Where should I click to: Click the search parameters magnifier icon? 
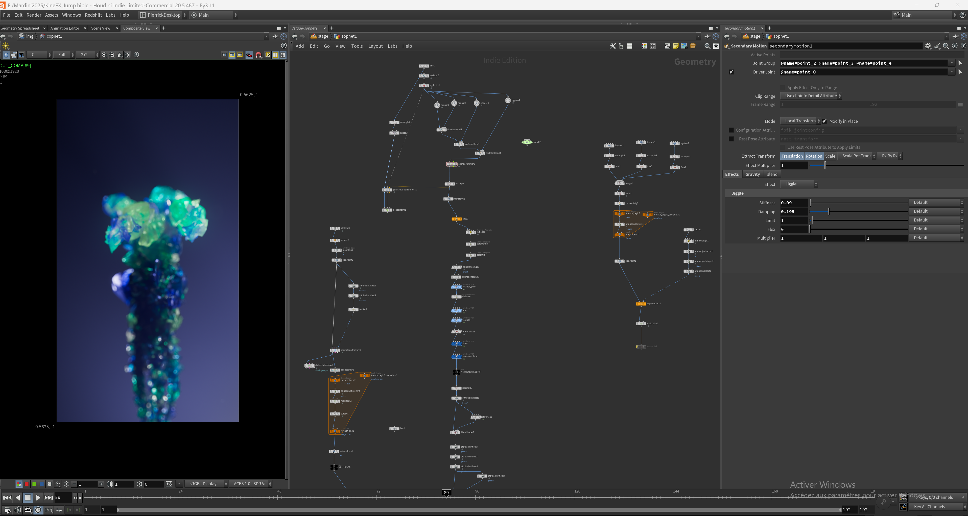click(946, 46)
